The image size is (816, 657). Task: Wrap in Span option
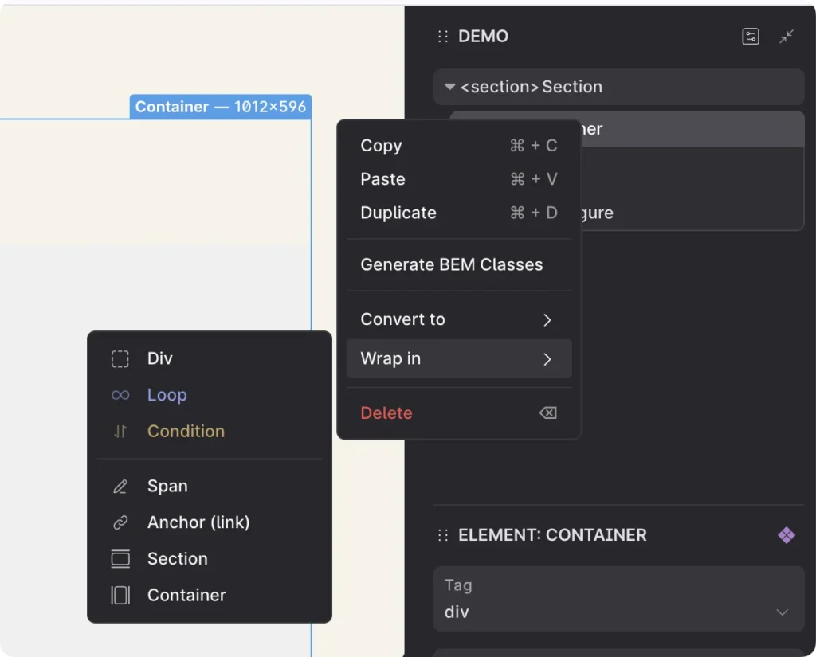(210, 487)
